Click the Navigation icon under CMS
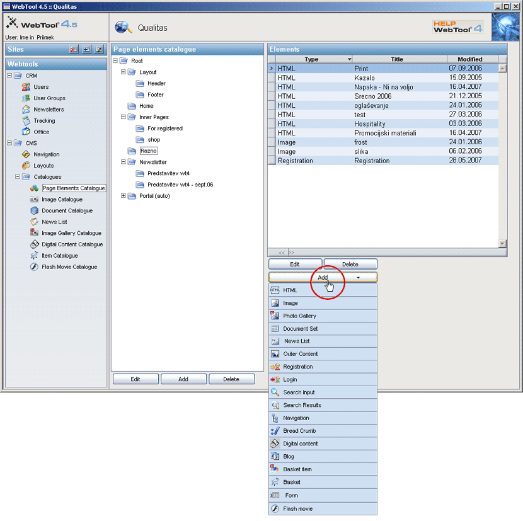The image size is (523, 521). 26,154
